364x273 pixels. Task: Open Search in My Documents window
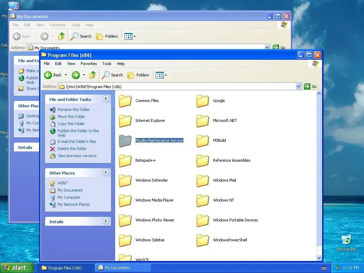pos(81,36)
